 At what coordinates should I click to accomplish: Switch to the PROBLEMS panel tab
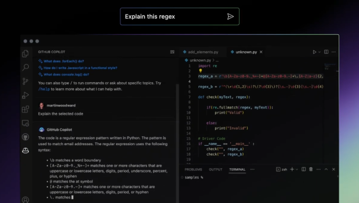(193, 169)
